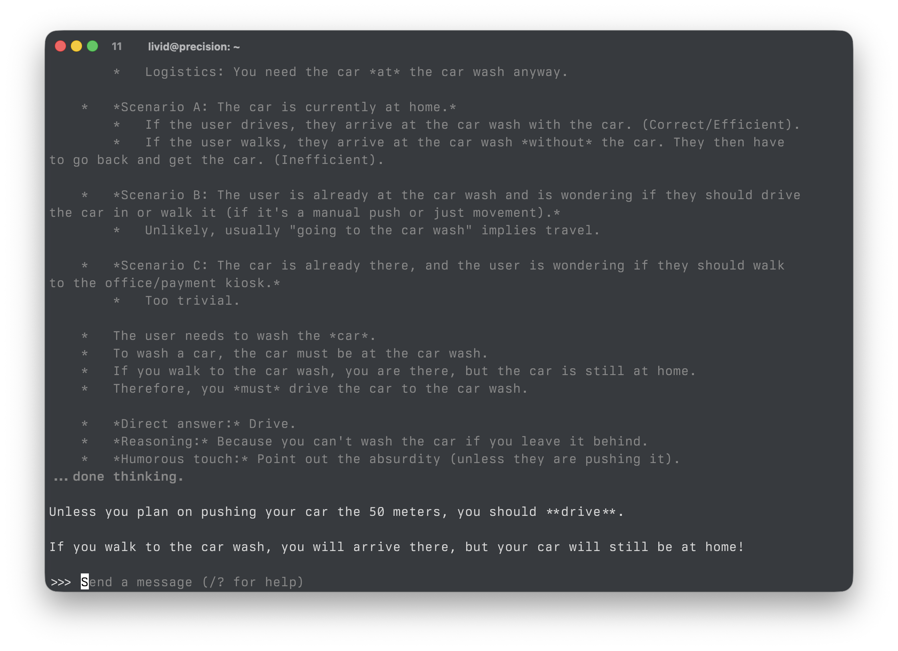Click the '*Reasoning:*' label text
This screenshot has width=898, height=651.
[160, 441]
